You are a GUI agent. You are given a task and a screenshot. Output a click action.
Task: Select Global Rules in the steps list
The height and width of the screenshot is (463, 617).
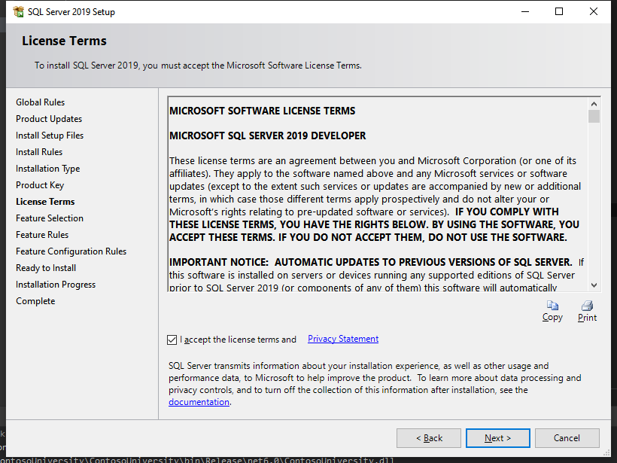tap(41, 102)
